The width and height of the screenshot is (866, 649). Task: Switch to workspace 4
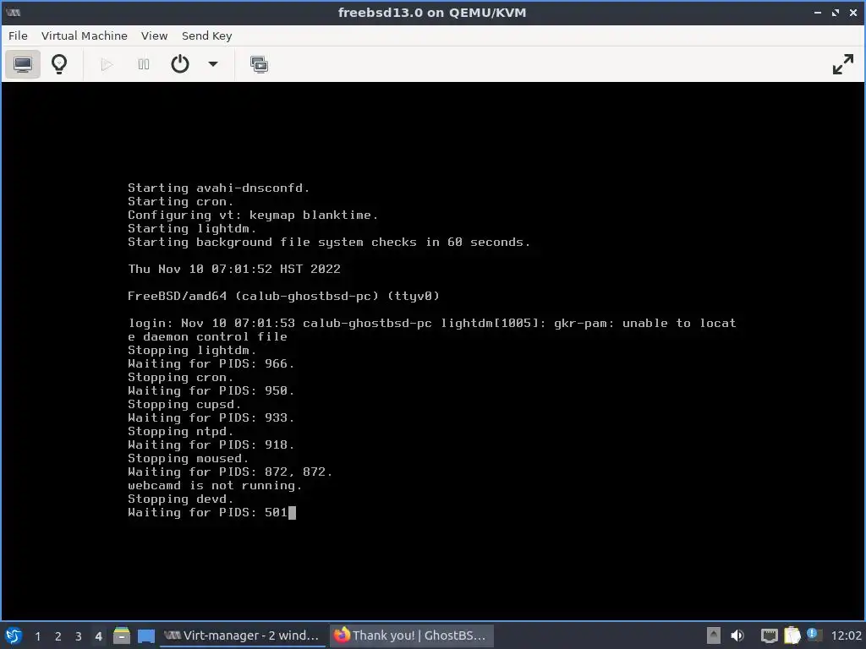tap(98, 636)
